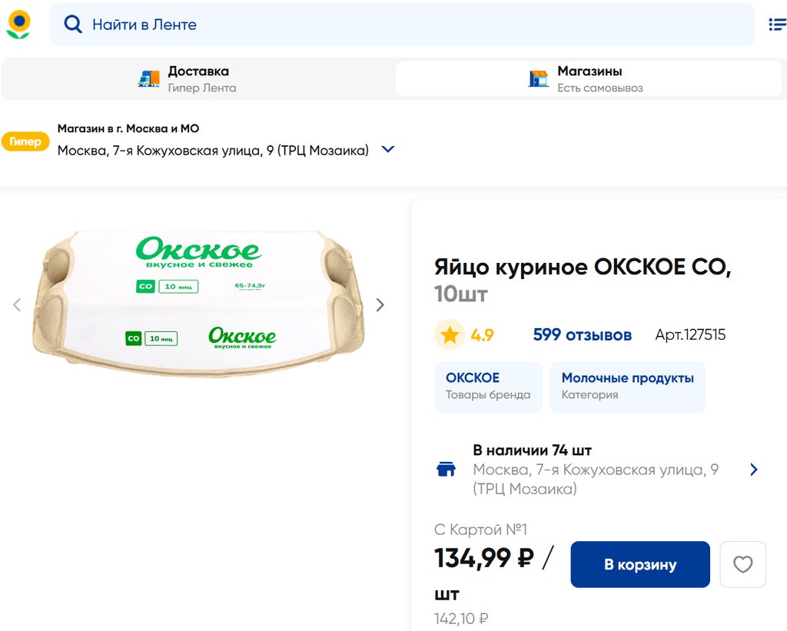Click the Окское egg carton image
The height and width of the screenshot is (631, 787).
pyautogui.click(x=198, y=303)
